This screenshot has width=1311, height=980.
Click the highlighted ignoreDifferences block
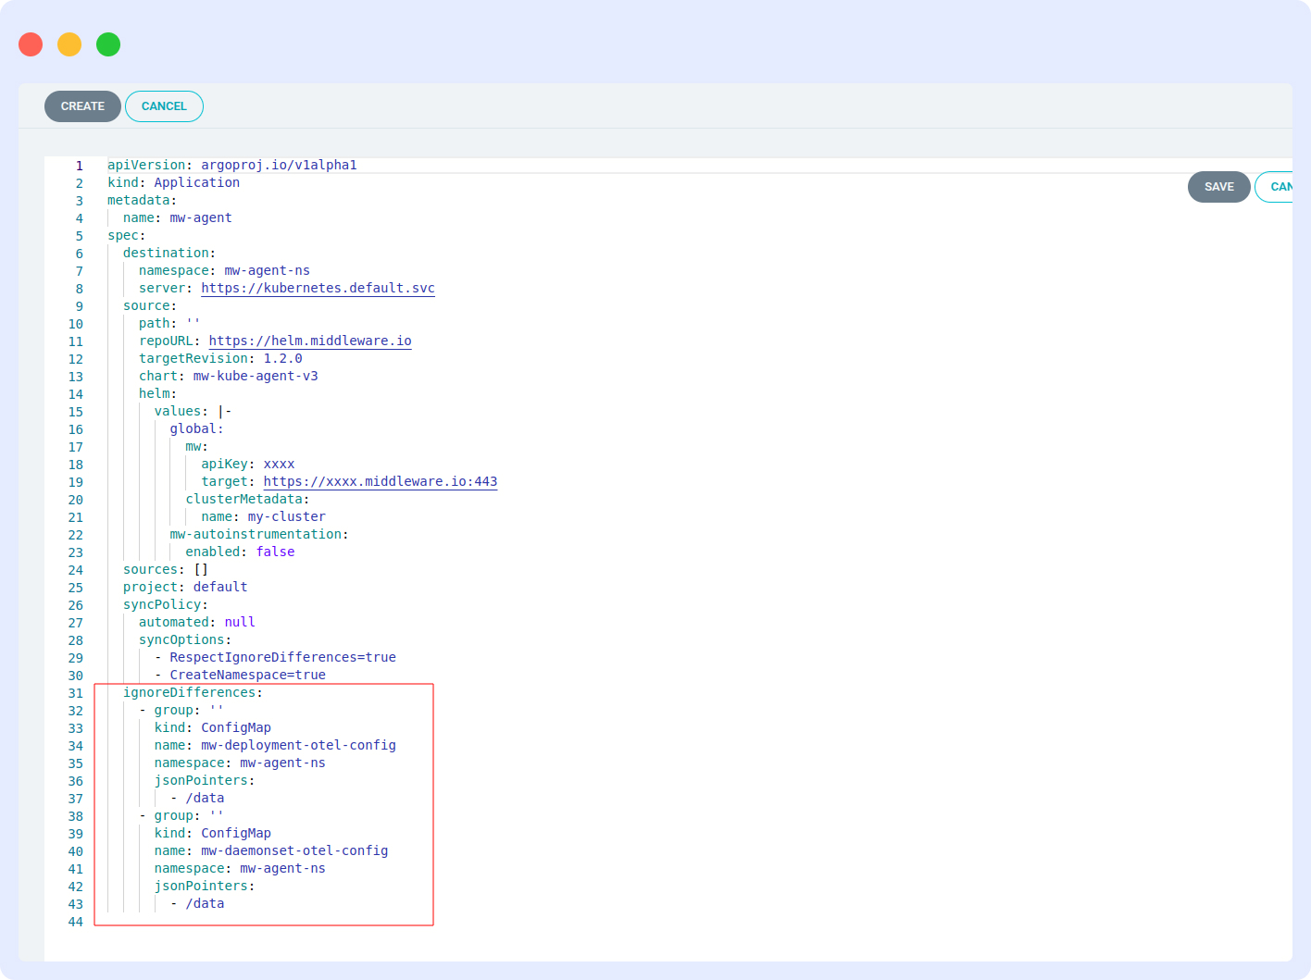click(264, 805)
